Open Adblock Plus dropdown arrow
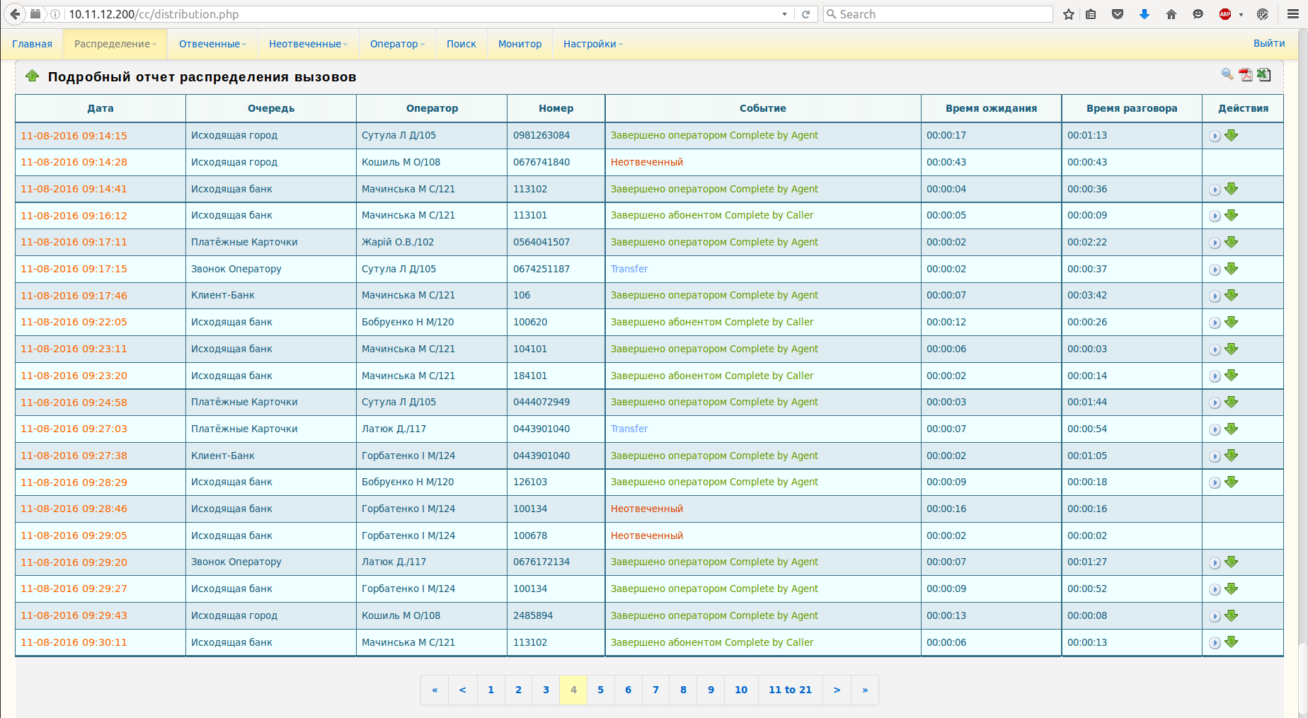 click(x=1241, y=14)
